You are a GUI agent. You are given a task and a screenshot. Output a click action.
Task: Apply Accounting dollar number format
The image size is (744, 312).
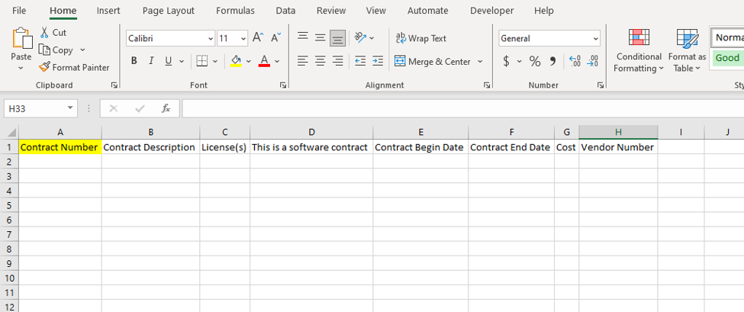click(506, 61)
